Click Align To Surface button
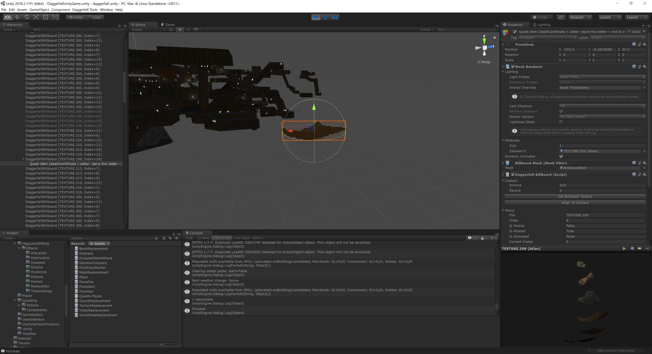Screen dimensions: 652x354 pyautogui.click(x=575, y=203)
